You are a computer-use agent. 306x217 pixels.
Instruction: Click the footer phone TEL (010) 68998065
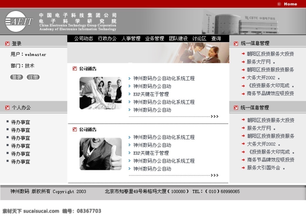click(x=216, y=192)
